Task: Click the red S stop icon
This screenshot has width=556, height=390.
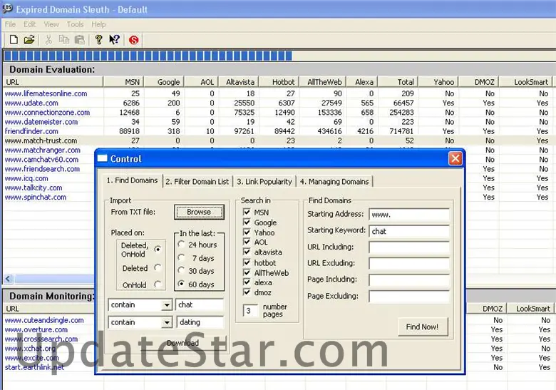Action: coord(134,40)
